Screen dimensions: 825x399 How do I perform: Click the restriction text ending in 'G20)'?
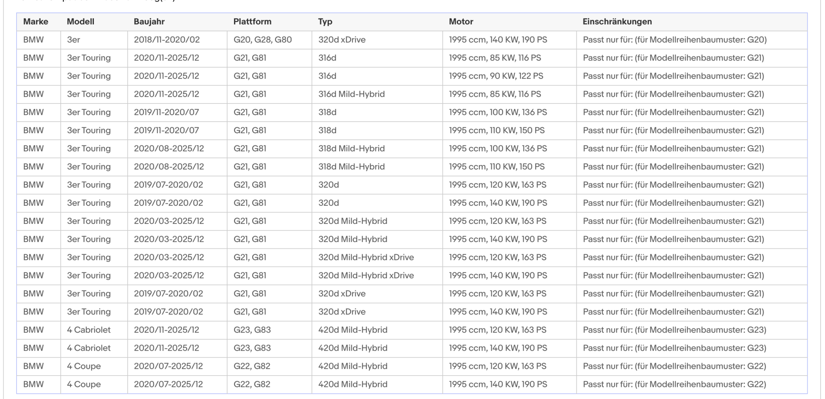coord(675,40)
